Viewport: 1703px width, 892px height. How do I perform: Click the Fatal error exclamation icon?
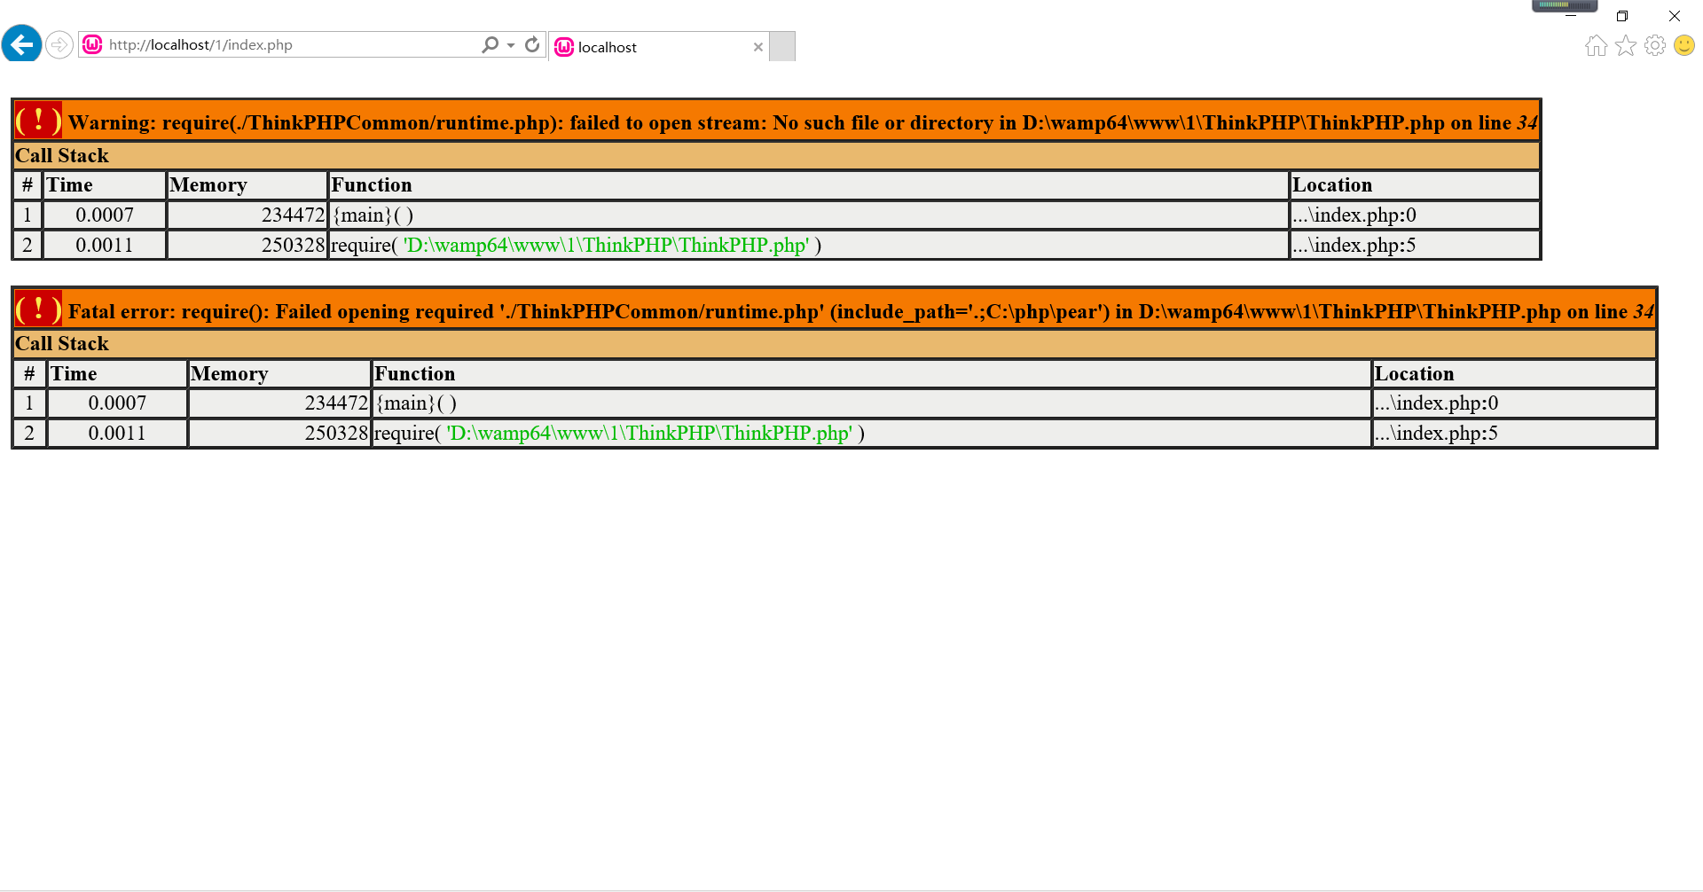coord(38,309)
